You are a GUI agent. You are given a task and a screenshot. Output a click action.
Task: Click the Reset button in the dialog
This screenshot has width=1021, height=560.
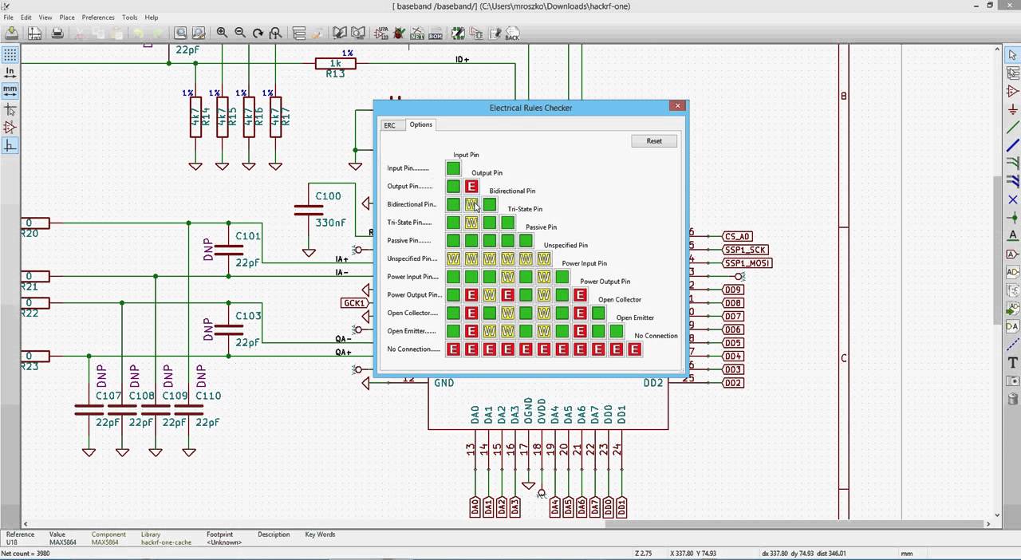[653, 140]
